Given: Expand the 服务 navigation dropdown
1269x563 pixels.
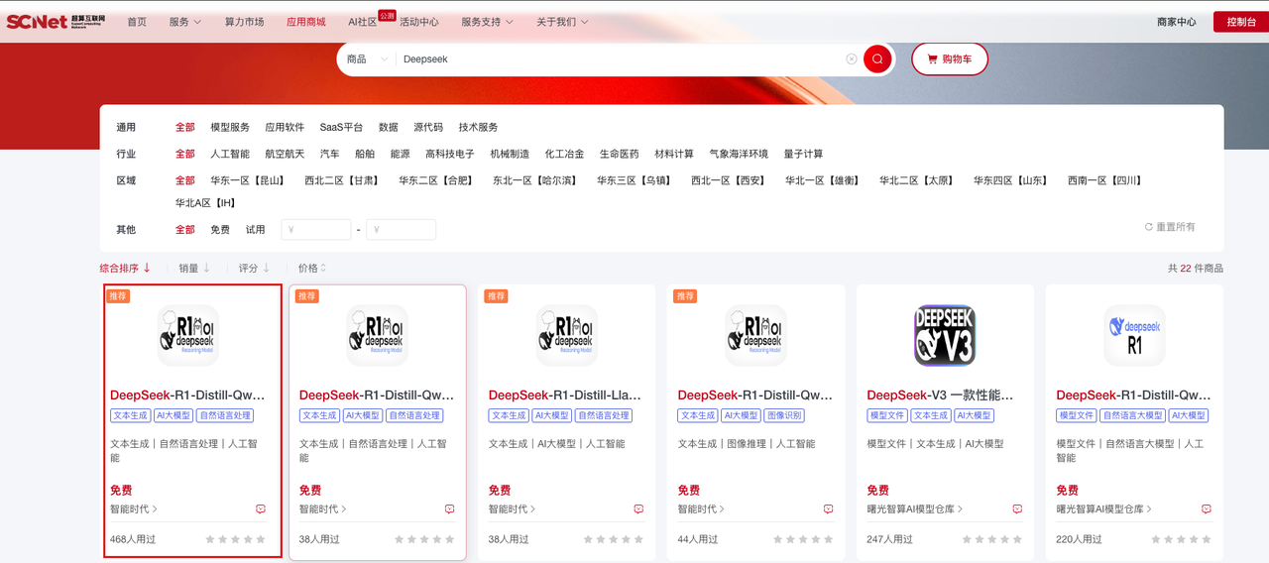Looking at the screenshot, I should 185,22.
